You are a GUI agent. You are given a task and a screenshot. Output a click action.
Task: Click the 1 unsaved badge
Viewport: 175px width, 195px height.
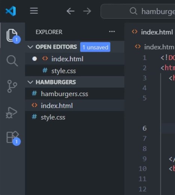coord(95,47)
